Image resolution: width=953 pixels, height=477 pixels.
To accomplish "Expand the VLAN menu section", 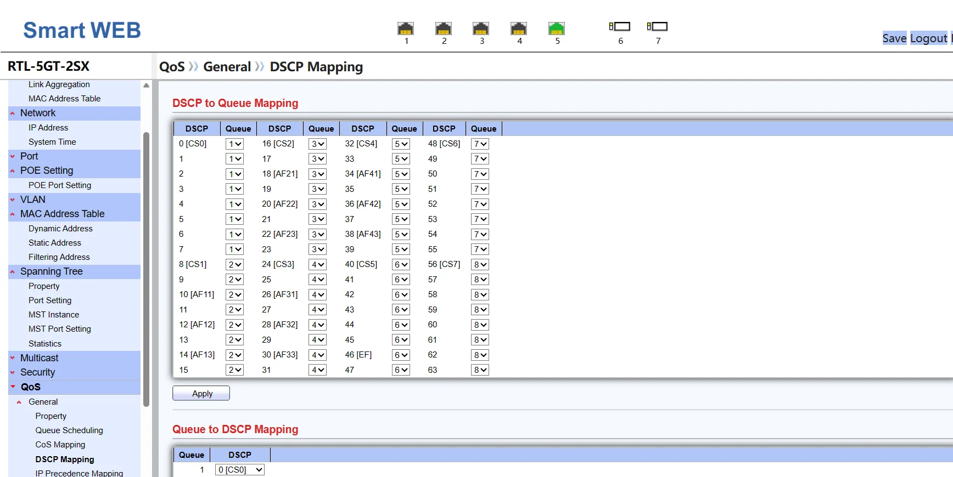I will (x=33, y=200).
